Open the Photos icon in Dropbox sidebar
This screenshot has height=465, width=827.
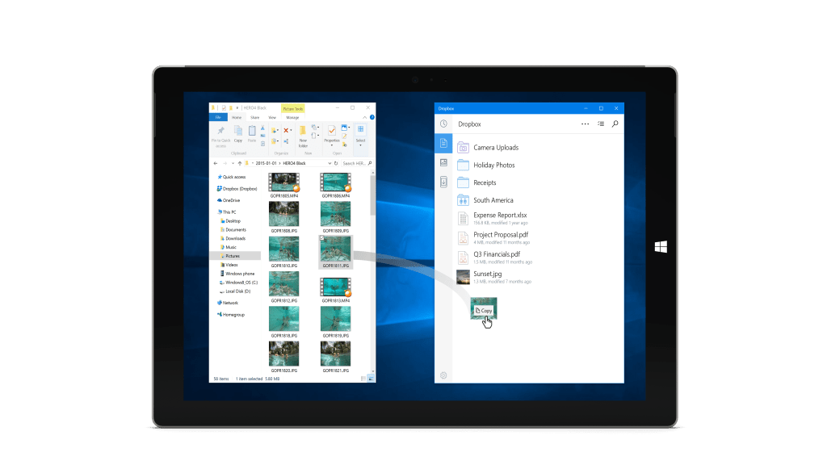[x=443, y=163]
